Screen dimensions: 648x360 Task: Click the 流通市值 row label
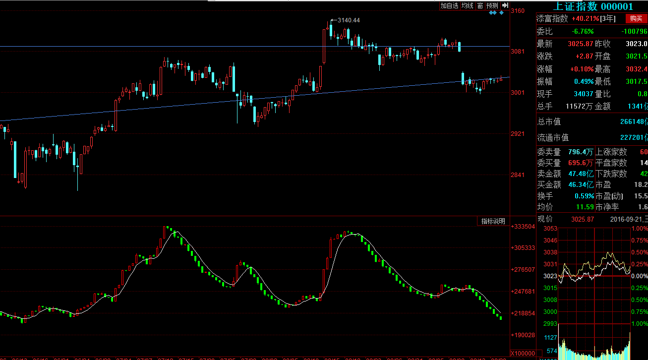553,137
